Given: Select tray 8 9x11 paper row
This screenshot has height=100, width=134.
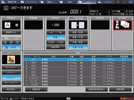Looking at the screenshot, I should [78, 81].
